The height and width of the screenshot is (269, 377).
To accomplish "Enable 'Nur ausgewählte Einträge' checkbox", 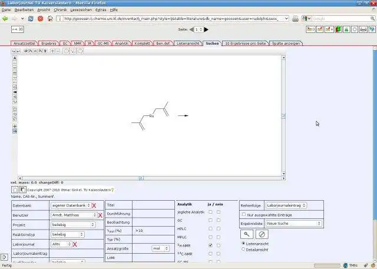I will (244, 214).
